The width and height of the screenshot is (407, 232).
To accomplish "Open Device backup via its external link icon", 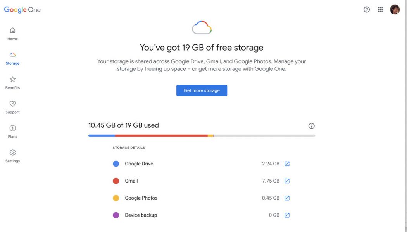I will click(287, 215).
